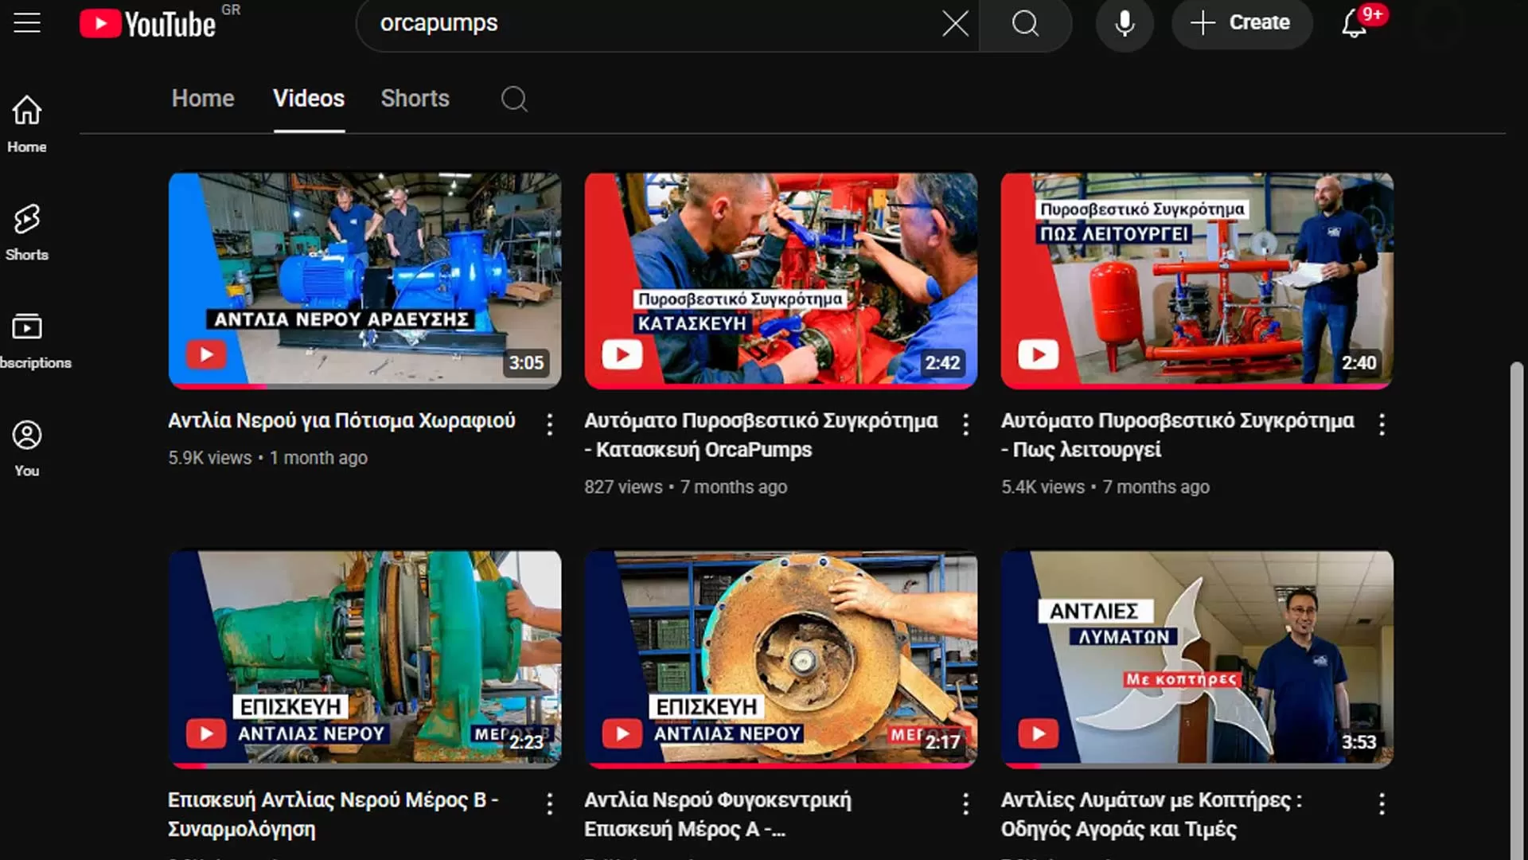Open options menu for Αντλίες Λυμάτων video
Viewport: 1528px width, 860px height.
[1382, 803]
